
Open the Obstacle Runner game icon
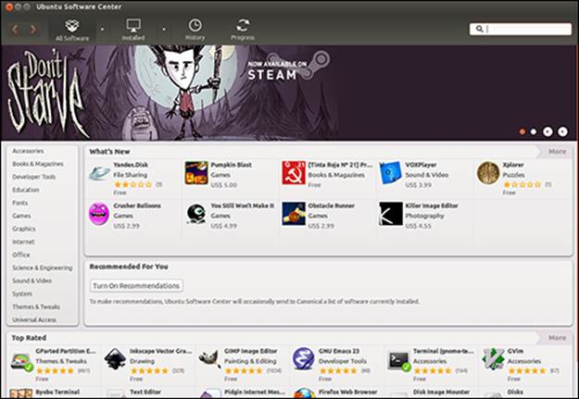(294, 214)
